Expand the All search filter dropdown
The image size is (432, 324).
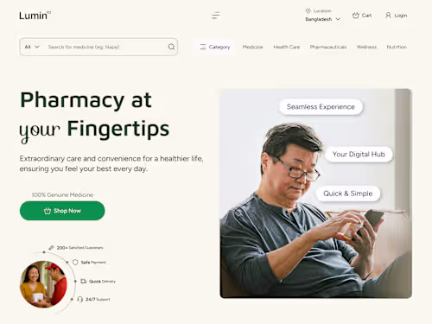coord(32,47)
